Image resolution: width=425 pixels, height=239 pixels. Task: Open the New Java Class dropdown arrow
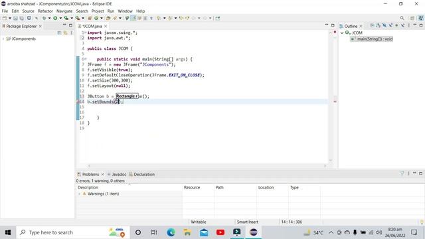click(102, 18)
